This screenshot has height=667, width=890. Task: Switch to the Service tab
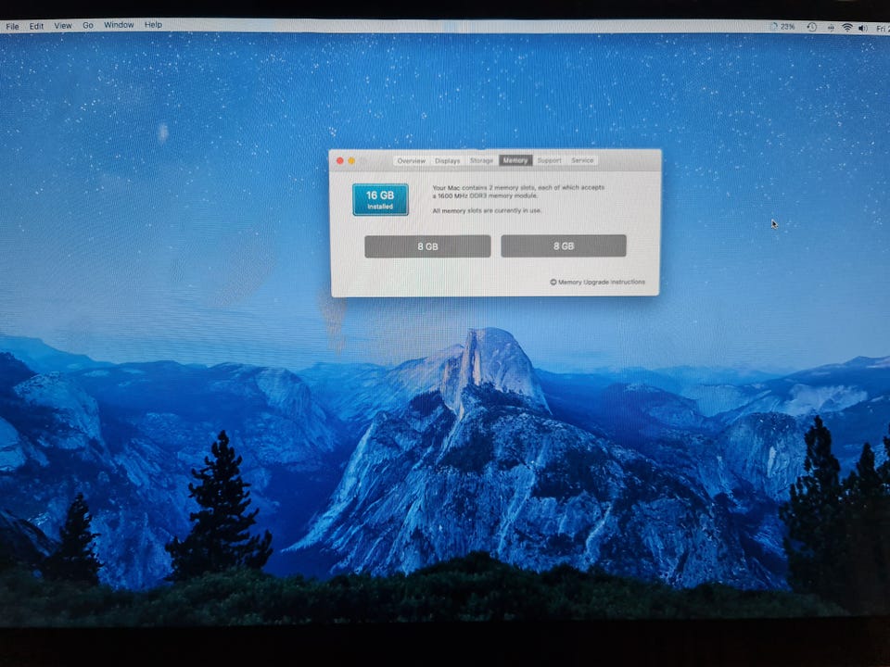(x=582, y=160)
